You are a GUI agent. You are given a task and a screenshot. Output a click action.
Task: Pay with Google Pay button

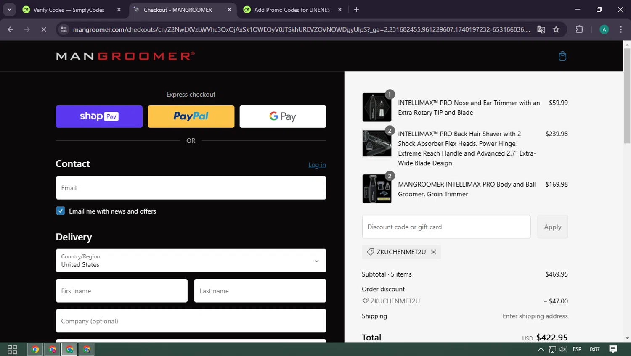[283, 116]
